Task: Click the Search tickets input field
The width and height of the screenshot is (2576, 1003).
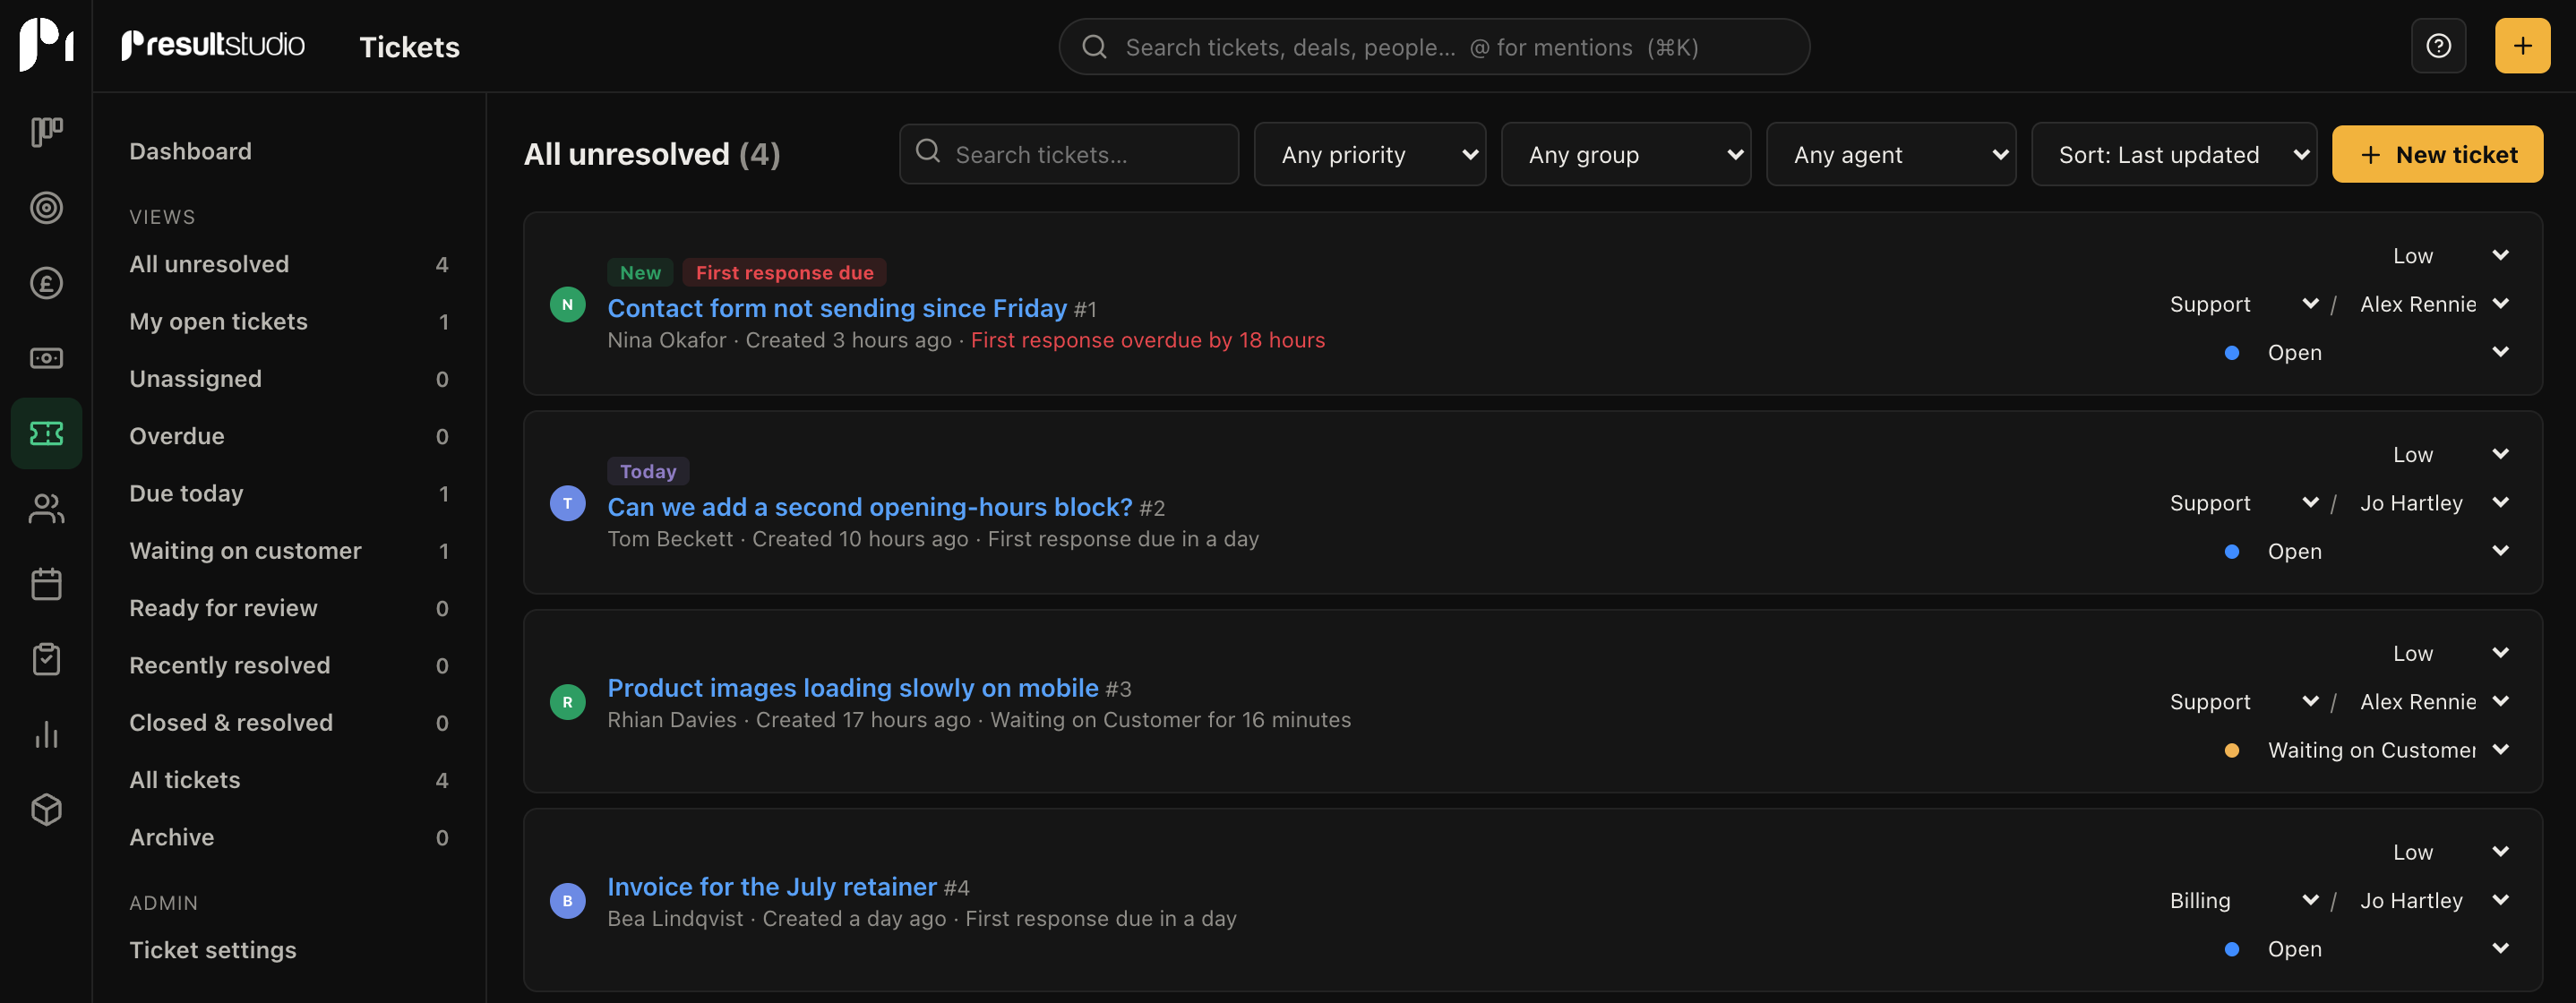Action: [x=1068, y=155]
